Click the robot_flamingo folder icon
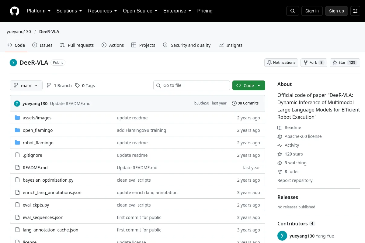365x243 pixels. coord(17,143)
